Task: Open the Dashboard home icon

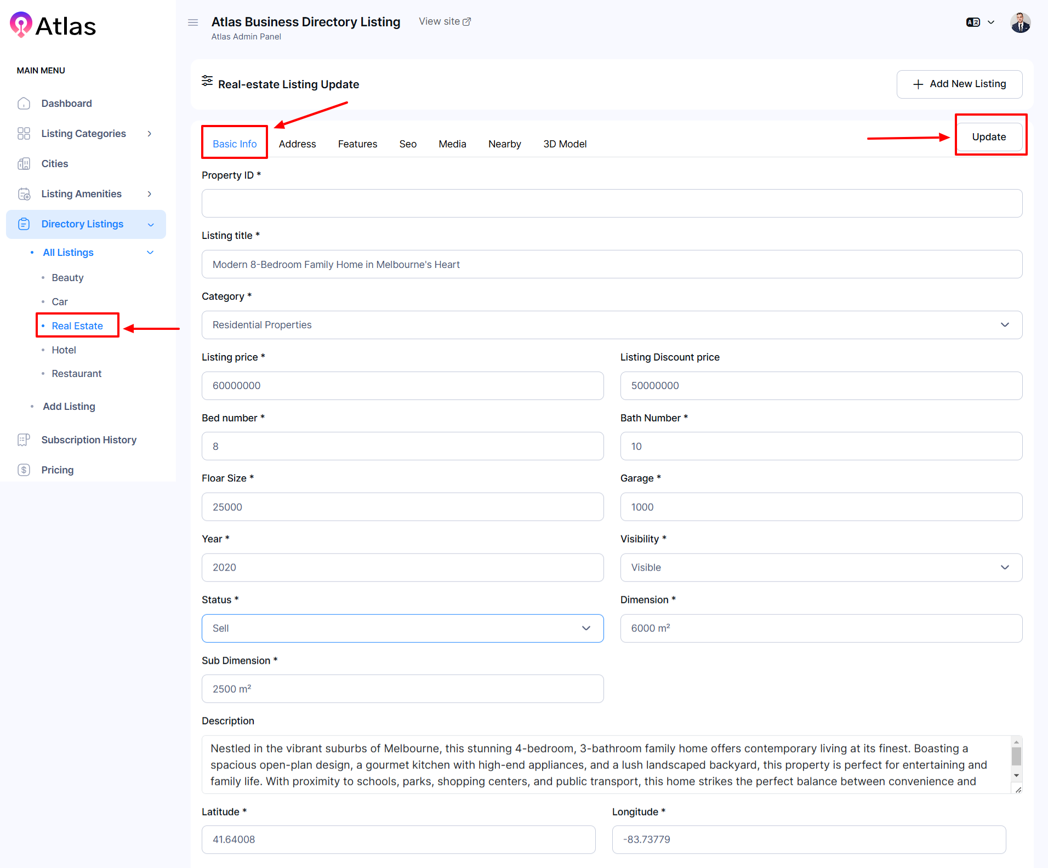Action: [24, 104]
